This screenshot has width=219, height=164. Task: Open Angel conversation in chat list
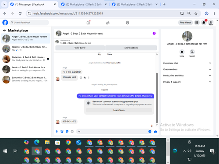click(26, 38)
